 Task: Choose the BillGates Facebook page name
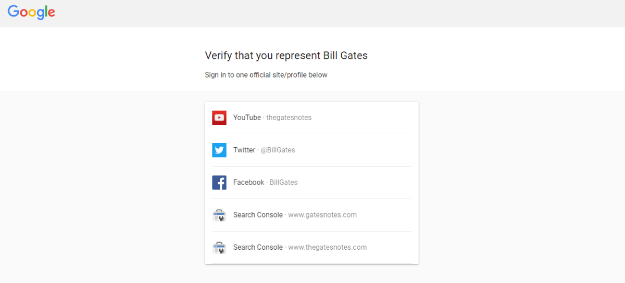click(x=283, y=183)
